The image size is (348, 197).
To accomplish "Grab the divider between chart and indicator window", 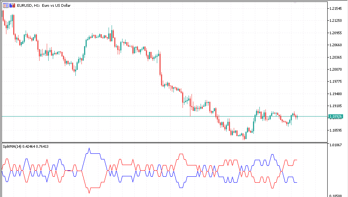I will coord(162,142).
